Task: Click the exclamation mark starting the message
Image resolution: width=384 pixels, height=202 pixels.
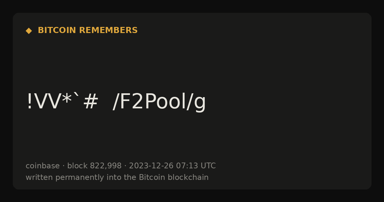Action: 29,102
